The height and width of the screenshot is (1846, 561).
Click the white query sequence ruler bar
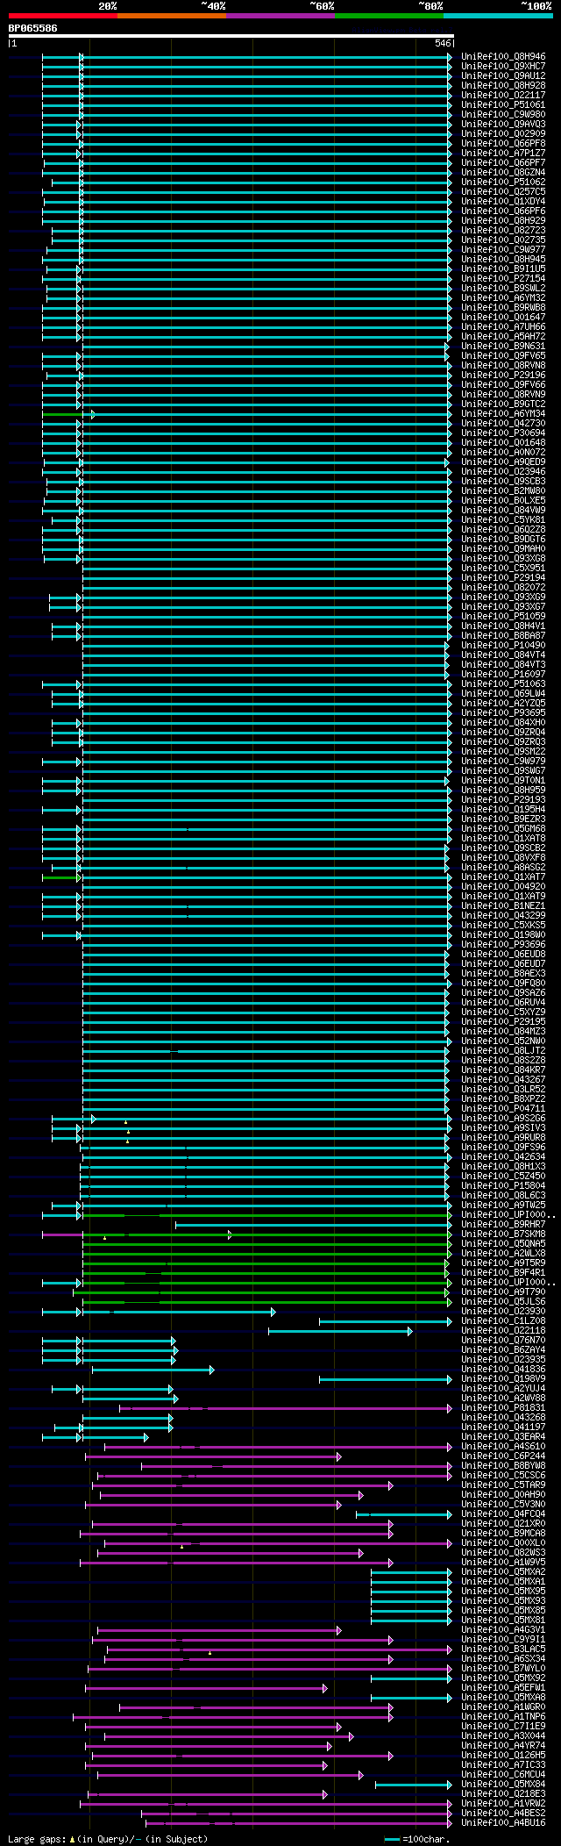pos(231,36)
